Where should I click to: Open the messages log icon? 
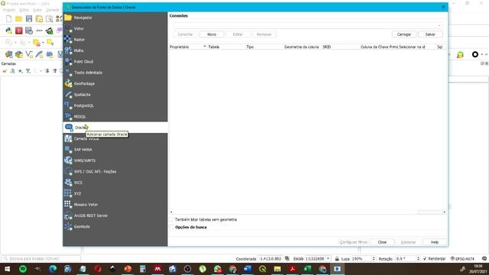pos(484,259)
